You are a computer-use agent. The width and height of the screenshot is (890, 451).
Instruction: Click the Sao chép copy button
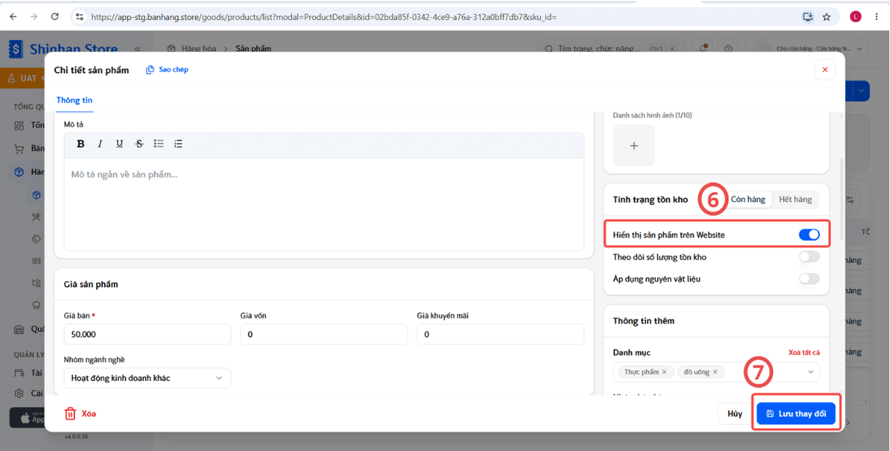pos(167,69)
